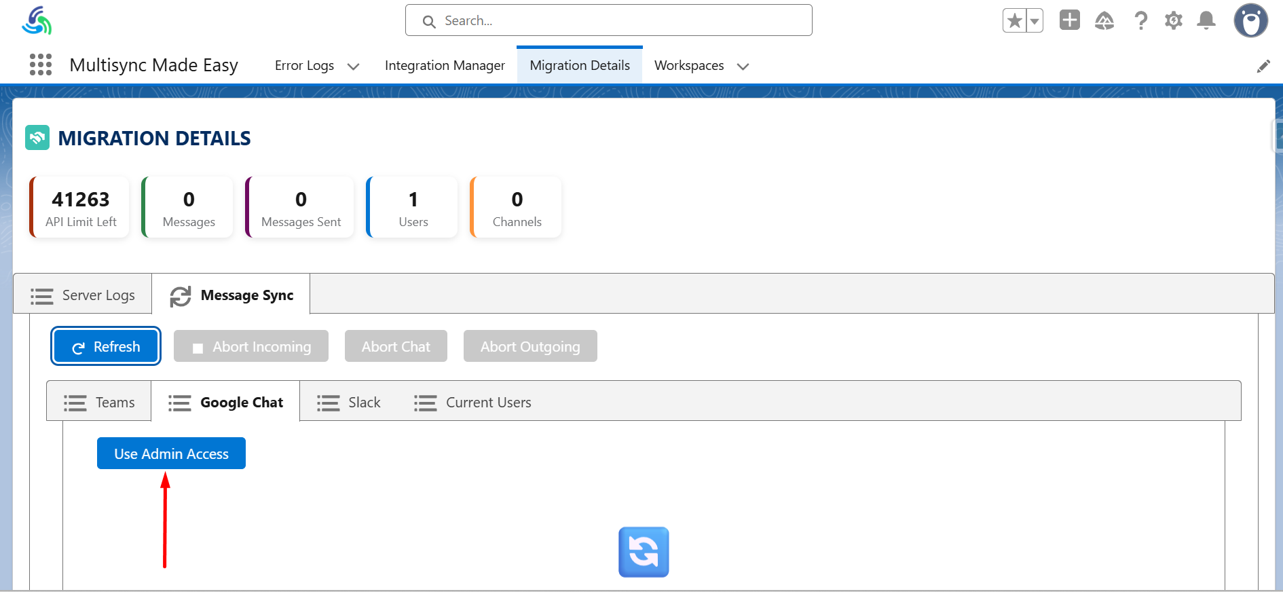
Task: Click the Channels count card
Action: (x=516, y=207)
